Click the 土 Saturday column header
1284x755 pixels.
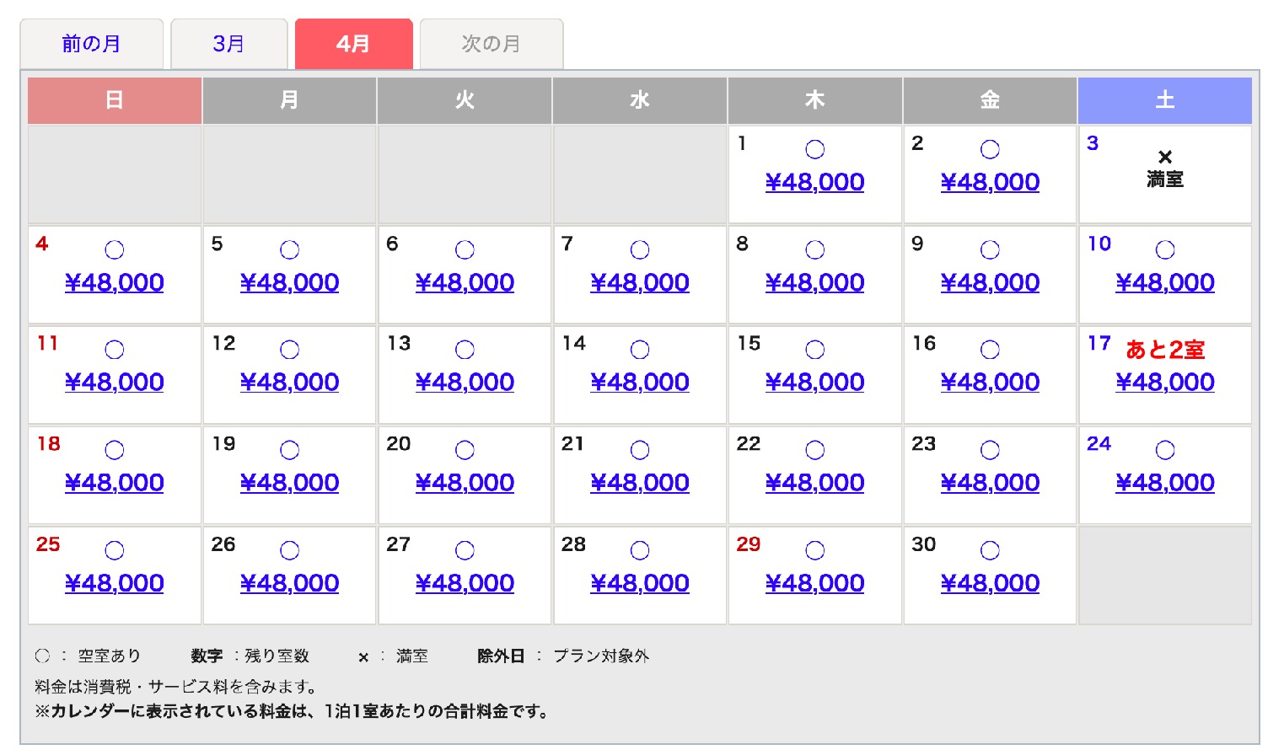coord(1165,100)
